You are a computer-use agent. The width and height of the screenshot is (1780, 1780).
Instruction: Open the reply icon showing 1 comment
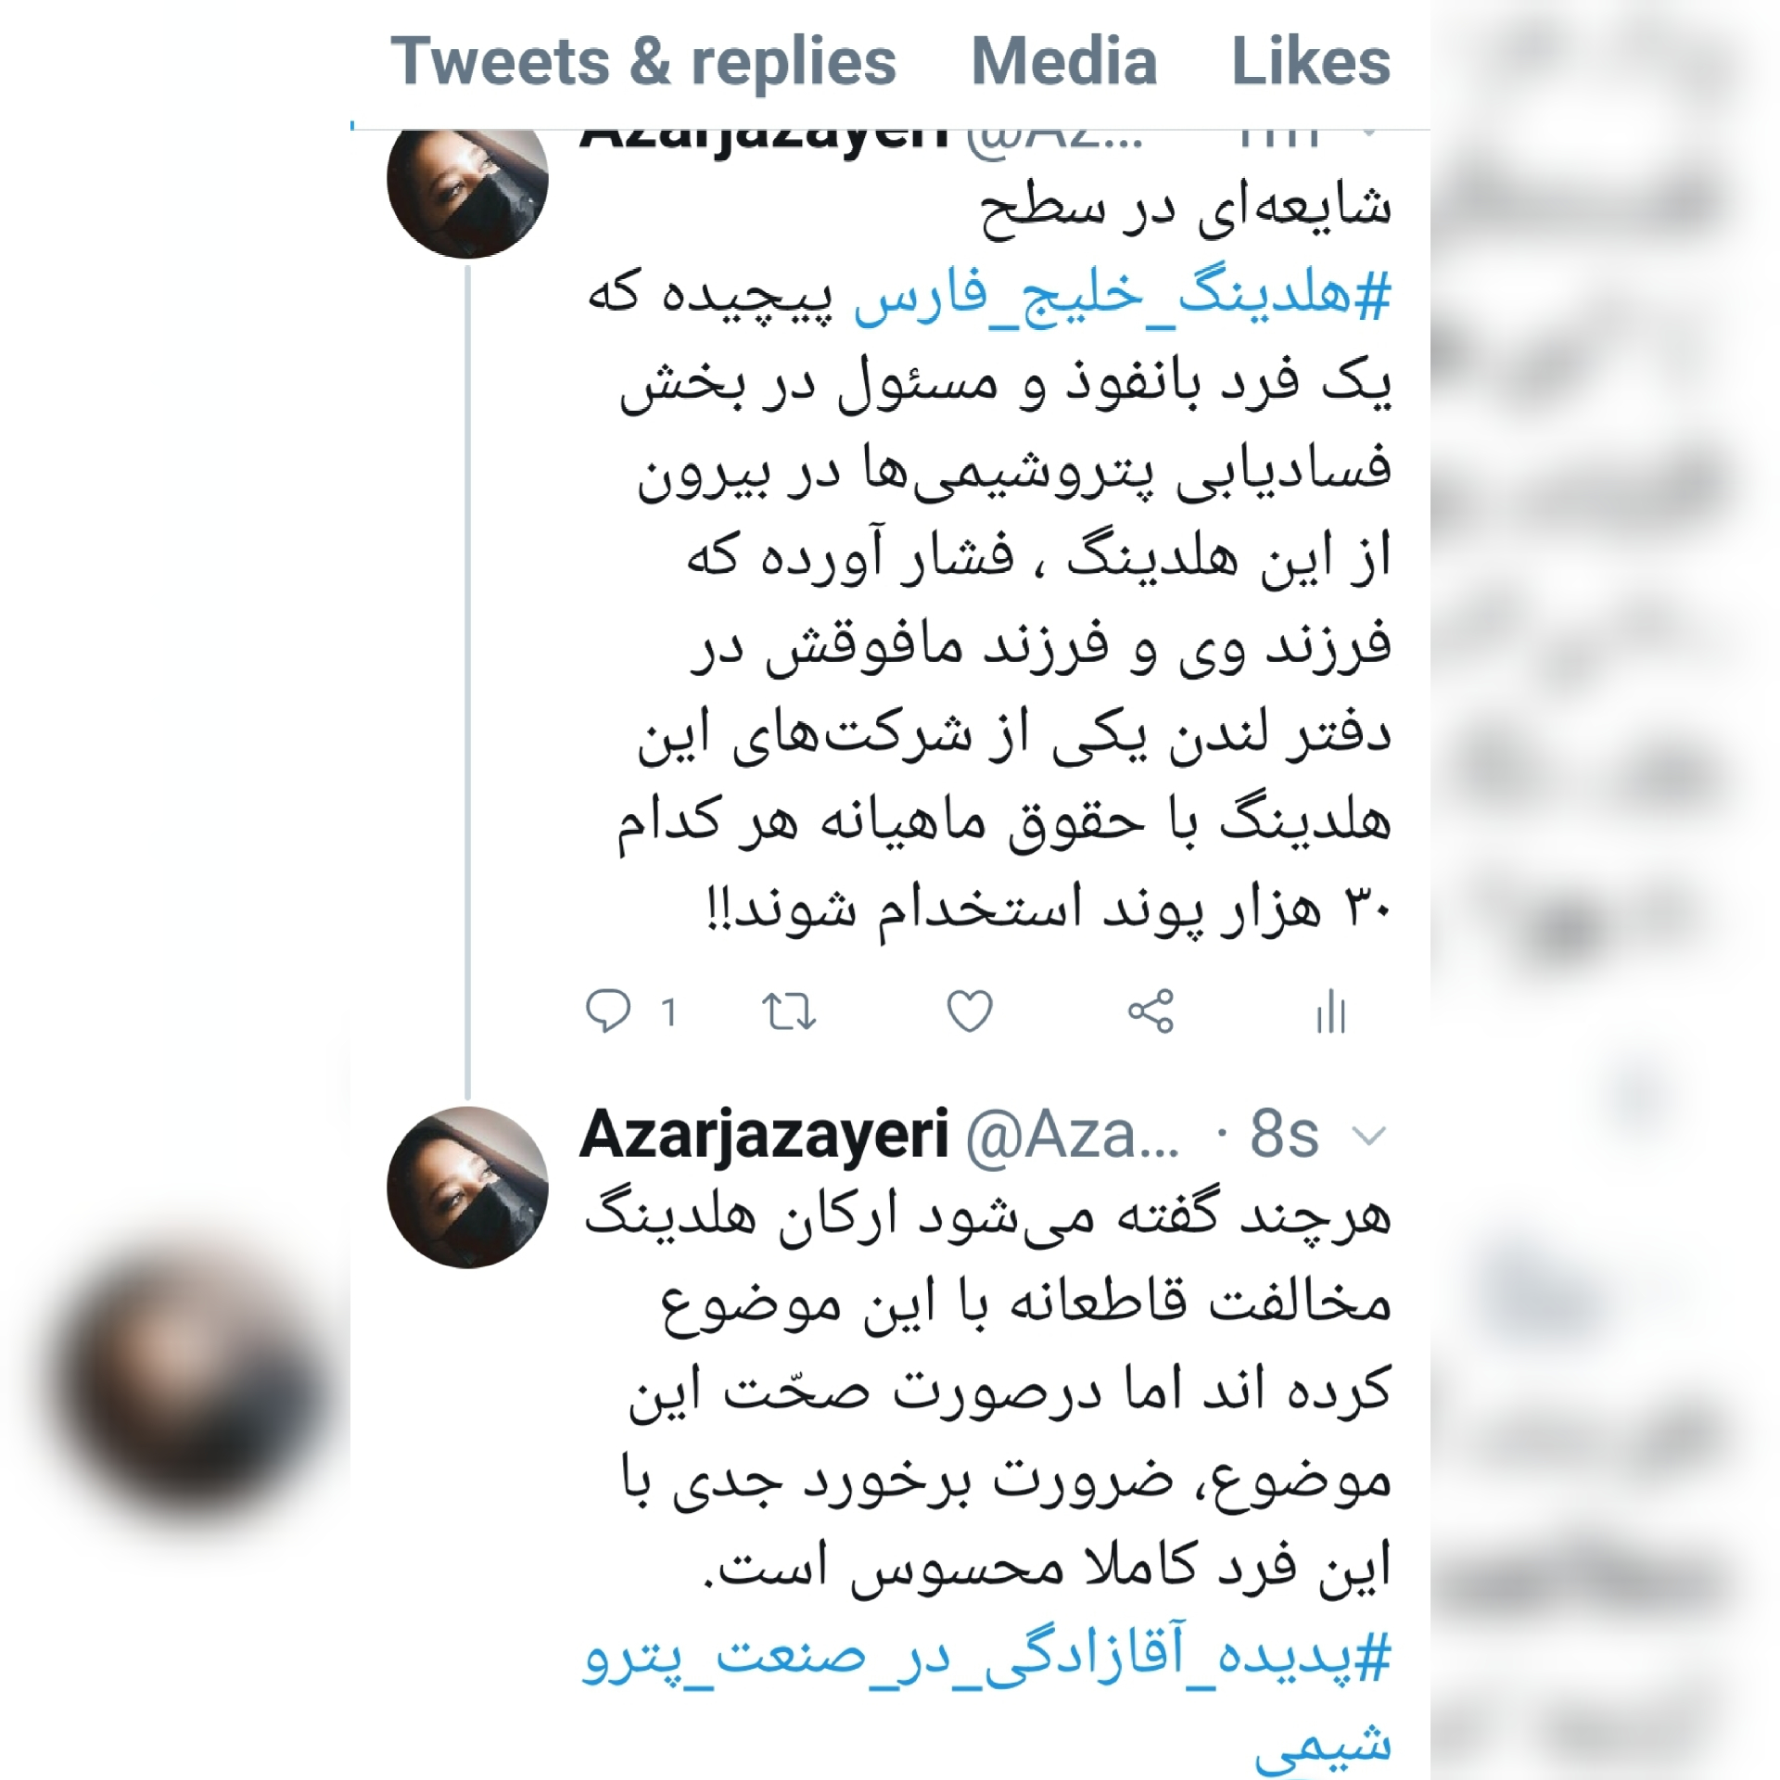[x=630, y=1011]
